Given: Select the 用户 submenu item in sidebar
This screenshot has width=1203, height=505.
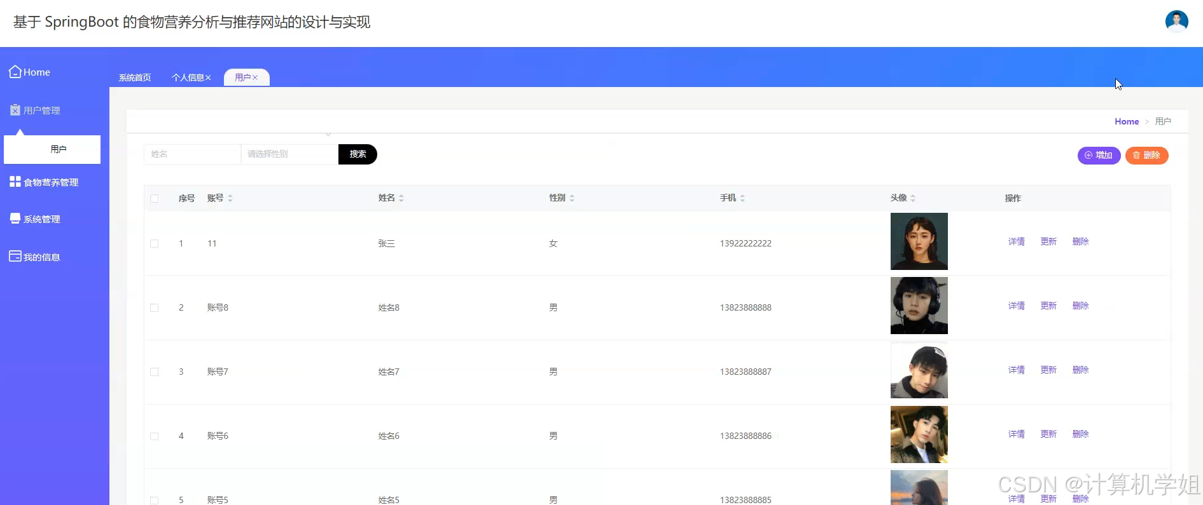Looking at the screenshot, I should 52,149.
